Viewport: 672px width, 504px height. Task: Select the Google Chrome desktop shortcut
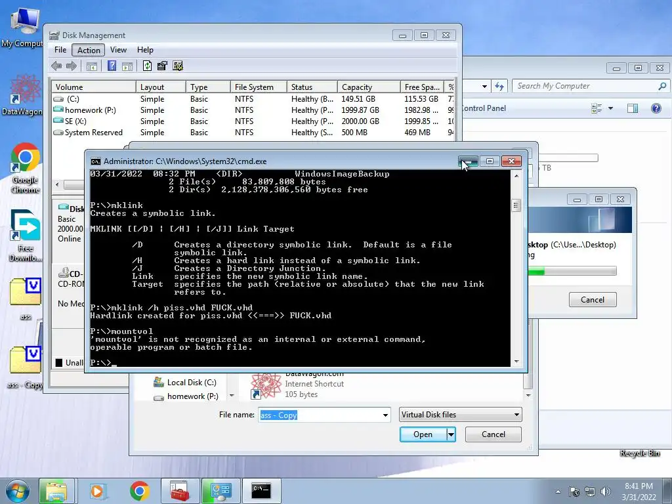click(x=26, y=168)
